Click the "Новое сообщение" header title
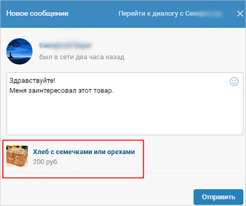 (37, 13)
